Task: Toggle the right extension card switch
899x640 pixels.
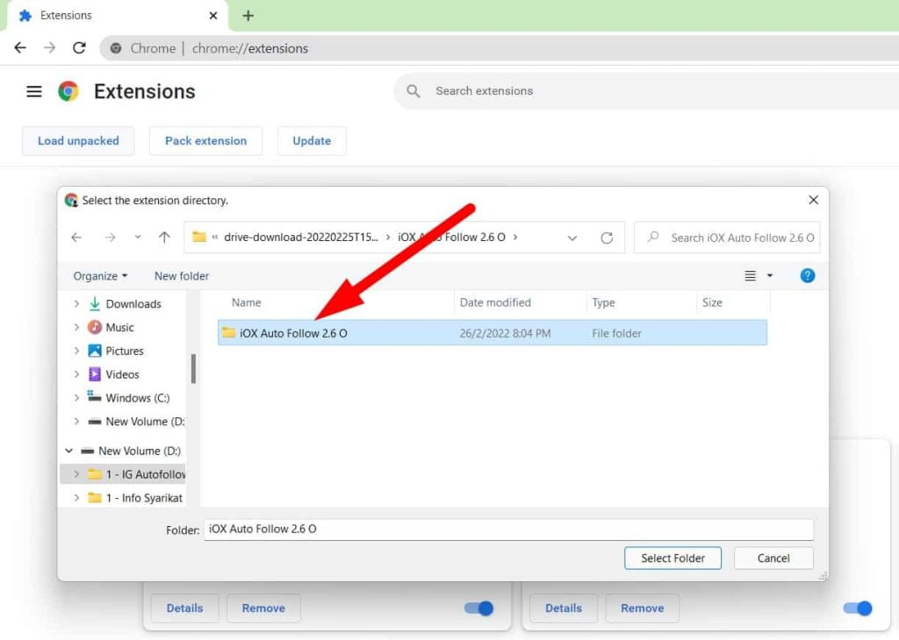Action: click(x=858, y=608)
